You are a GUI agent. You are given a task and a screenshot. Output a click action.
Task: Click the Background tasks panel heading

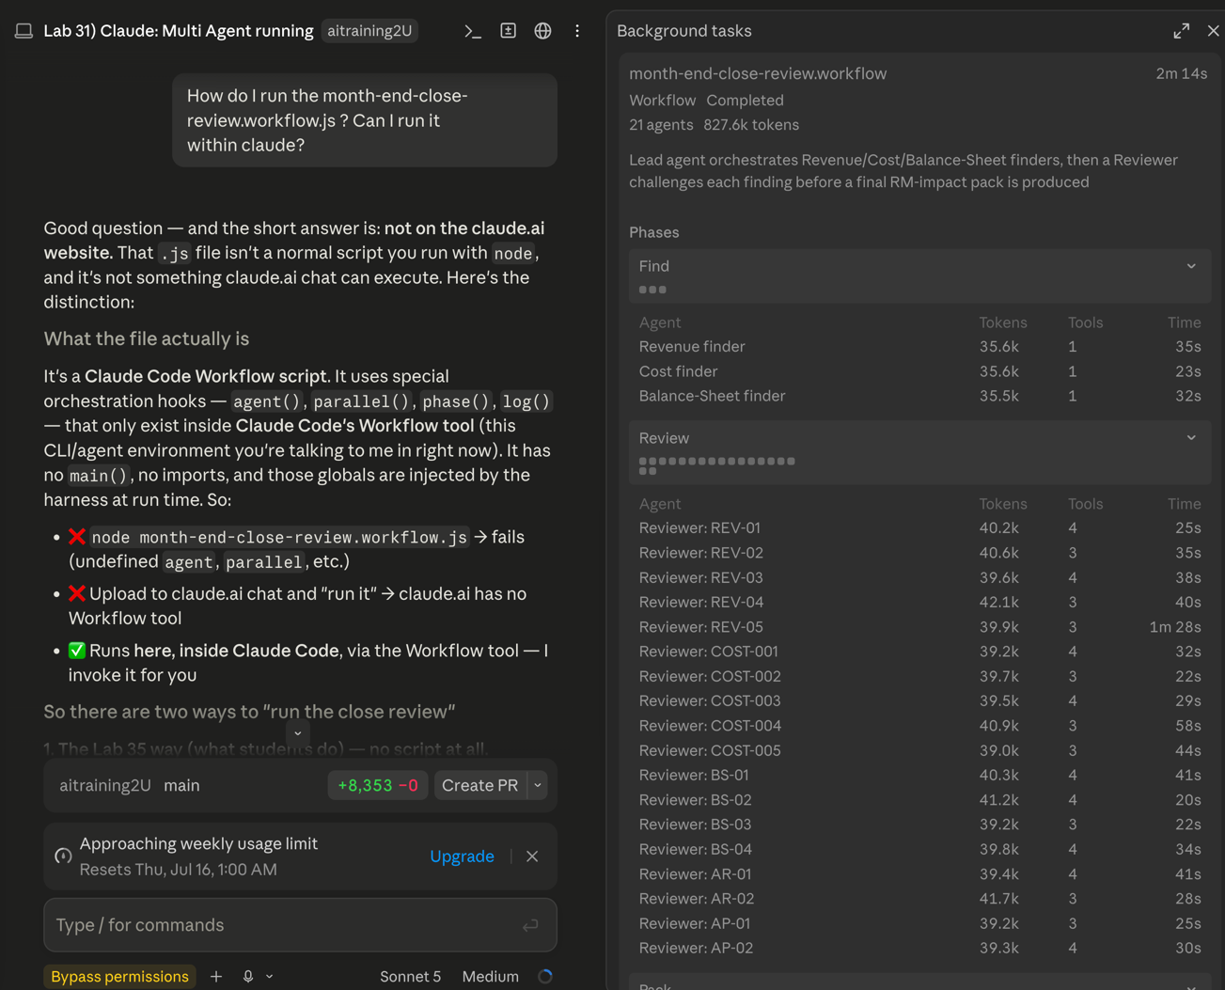pos(684,31)
